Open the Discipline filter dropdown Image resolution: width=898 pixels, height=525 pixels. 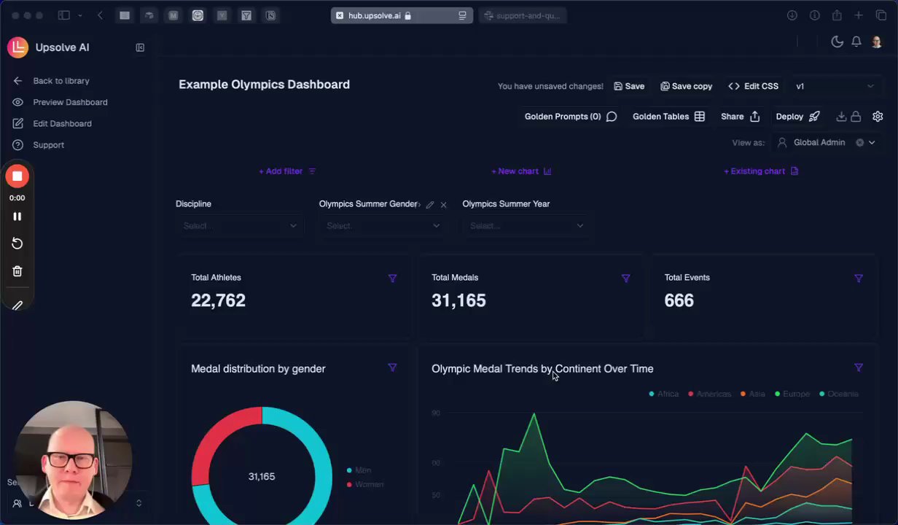tap(239, 226)
